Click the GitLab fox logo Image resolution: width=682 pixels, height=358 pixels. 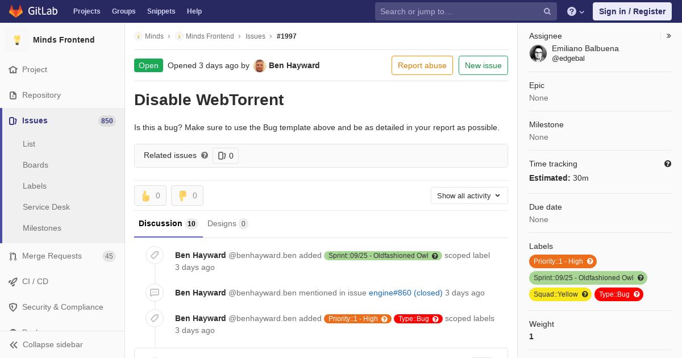pos(16,11)
